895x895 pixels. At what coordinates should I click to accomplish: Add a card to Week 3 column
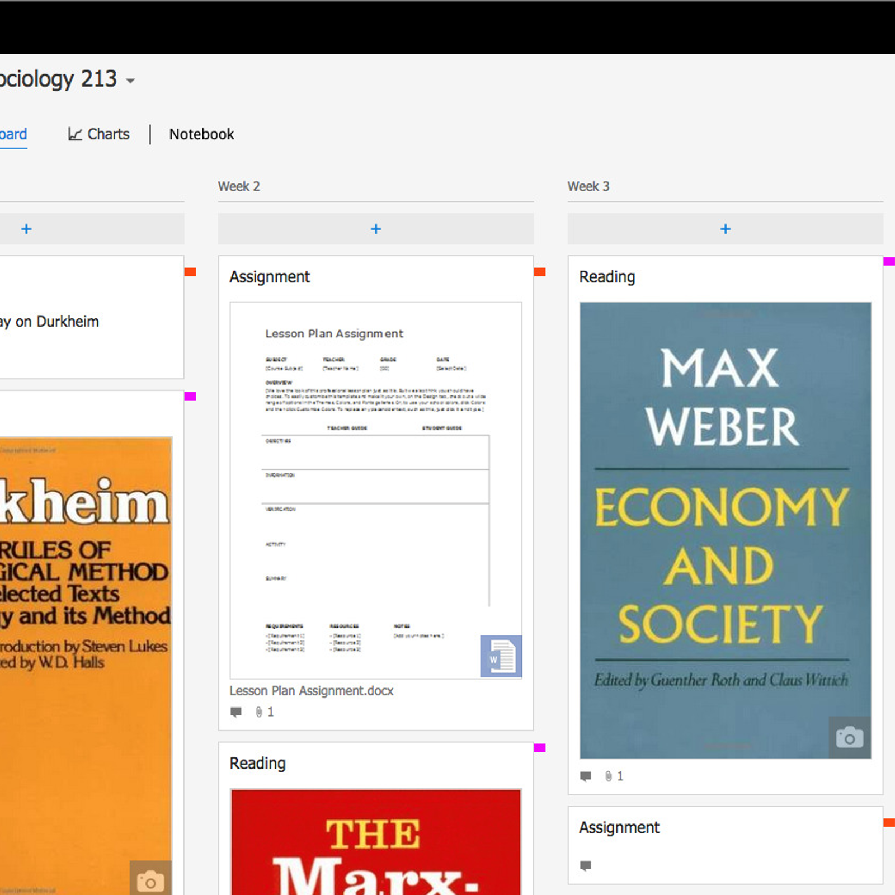(726, 229)
